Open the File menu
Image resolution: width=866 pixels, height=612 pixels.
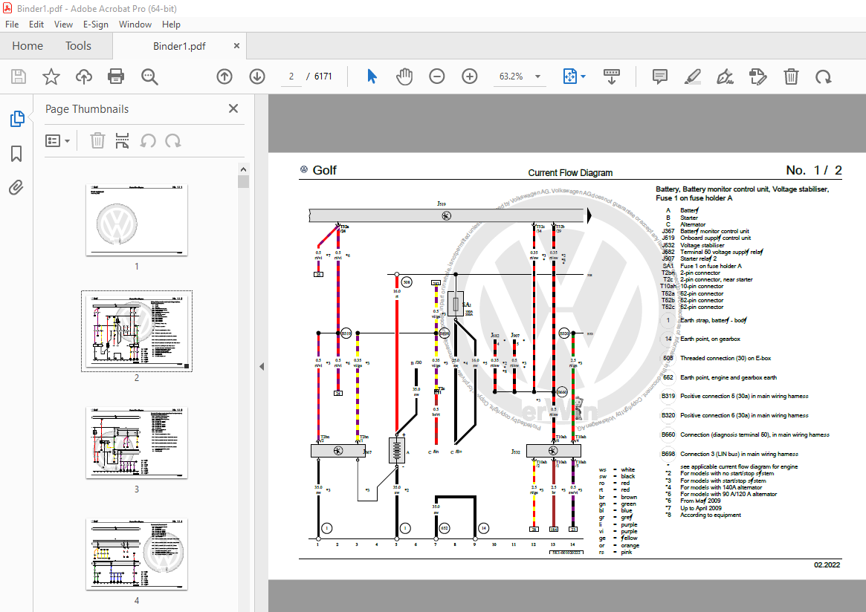coord(12,25)
